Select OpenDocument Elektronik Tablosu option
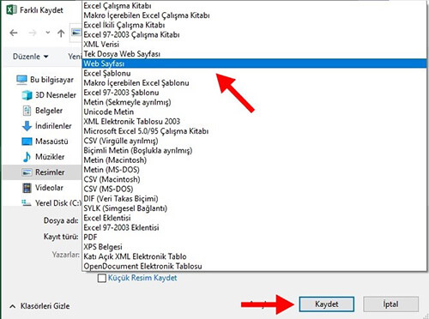 (x=255, y=267)
